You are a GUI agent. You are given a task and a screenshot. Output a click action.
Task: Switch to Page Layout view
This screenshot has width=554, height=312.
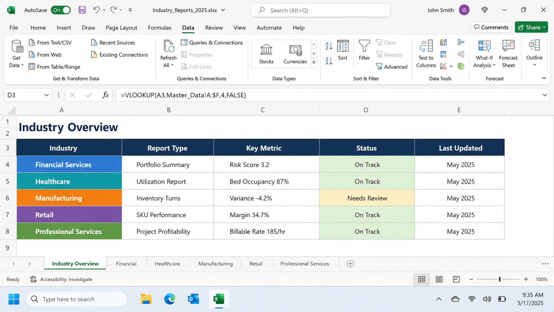[439, 279]
